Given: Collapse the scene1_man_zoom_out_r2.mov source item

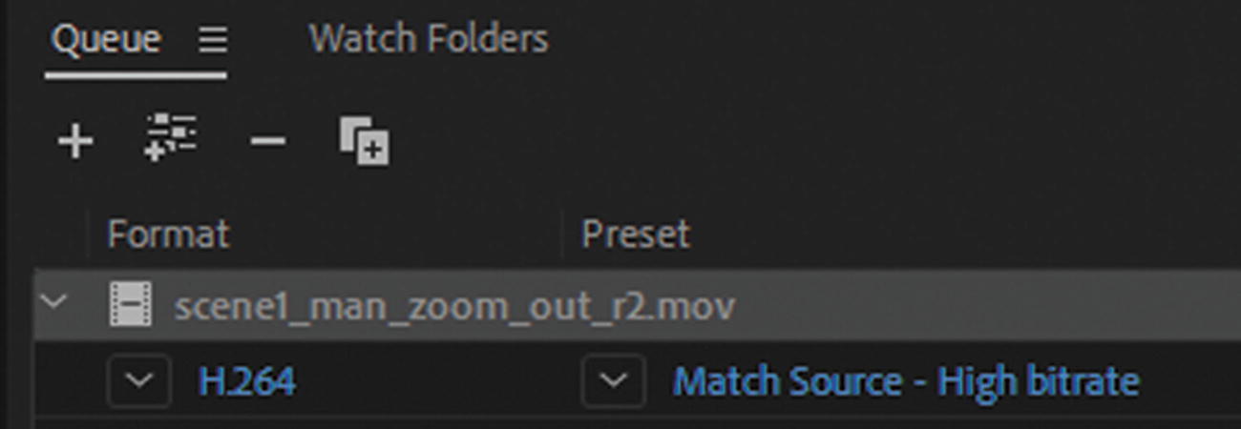Looking at the screenshot, I should coord(54,302).
